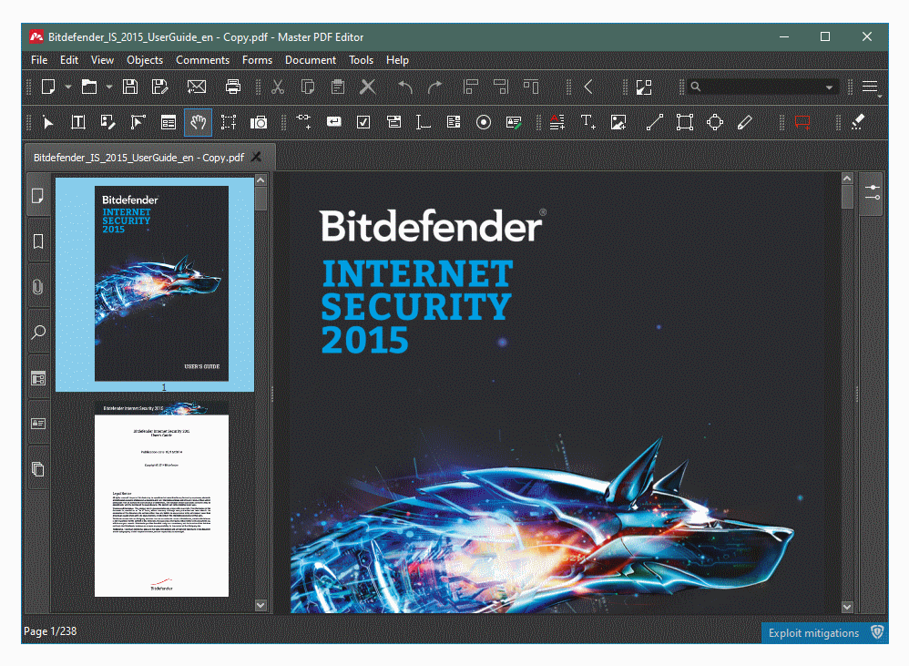Insert a Signature form field

click(x=514, y=122)
